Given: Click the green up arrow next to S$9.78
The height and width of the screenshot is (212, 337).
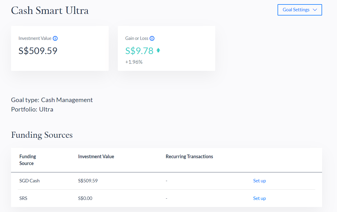Looking at the screenshot, I should point(158,50).
